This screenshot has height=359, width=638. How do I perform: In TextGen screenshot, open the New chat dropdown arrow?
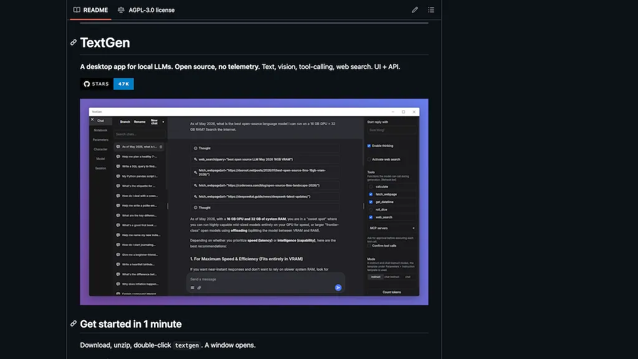[x=163, y=122]
